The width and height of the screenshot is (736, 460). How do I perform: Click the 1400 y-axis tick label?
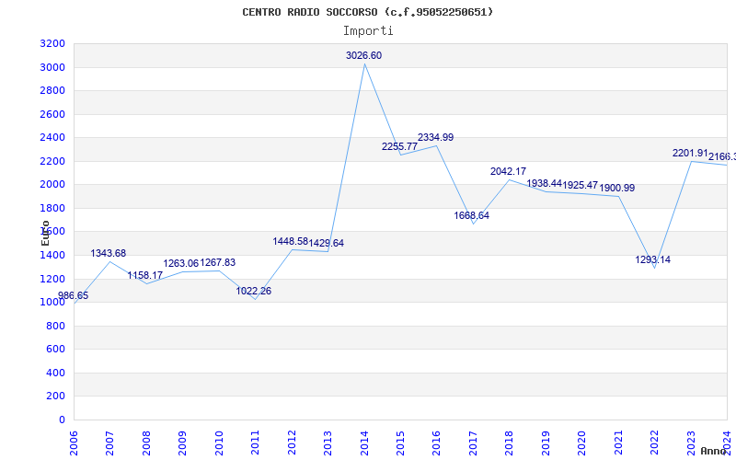click(52, 256)
